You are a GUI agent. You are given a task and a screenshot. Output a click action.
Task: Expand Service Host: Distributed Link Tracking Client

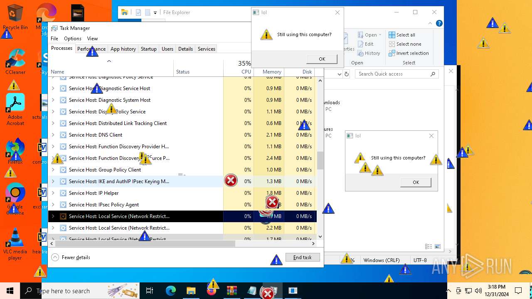point(53,123)
